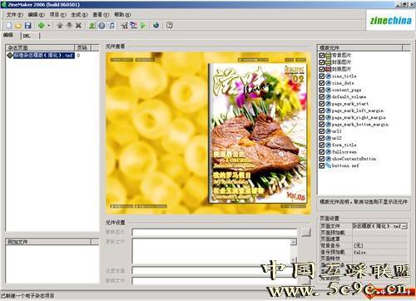Viewport: 416px width, 301px height.
Task: Click the image icon beside 背景图片
Action: coord(328,55)
